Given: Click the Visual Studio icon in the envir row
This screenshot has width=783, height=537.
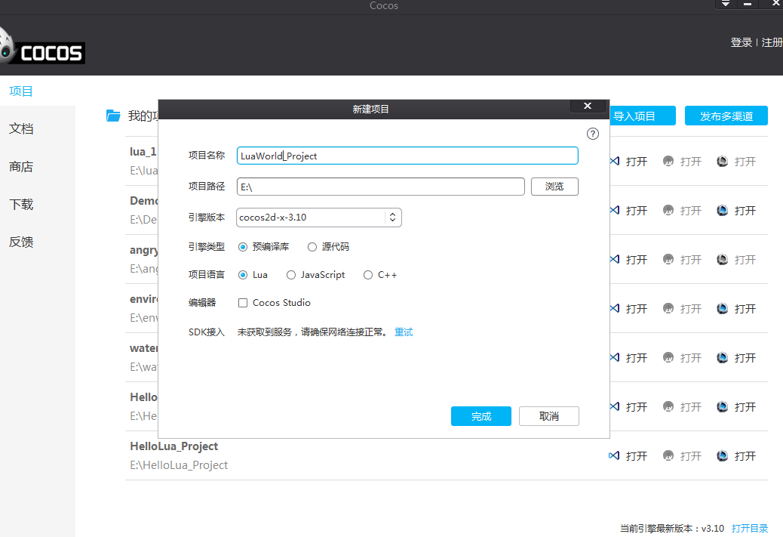Looking at the screenshot, I should point(614,308).
